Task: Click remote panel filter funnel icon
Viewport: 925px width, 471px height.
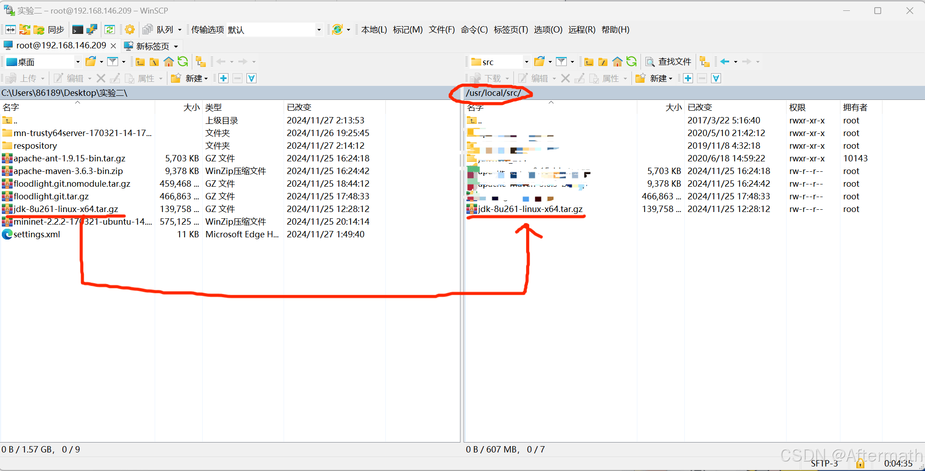Action: (561, 61)
